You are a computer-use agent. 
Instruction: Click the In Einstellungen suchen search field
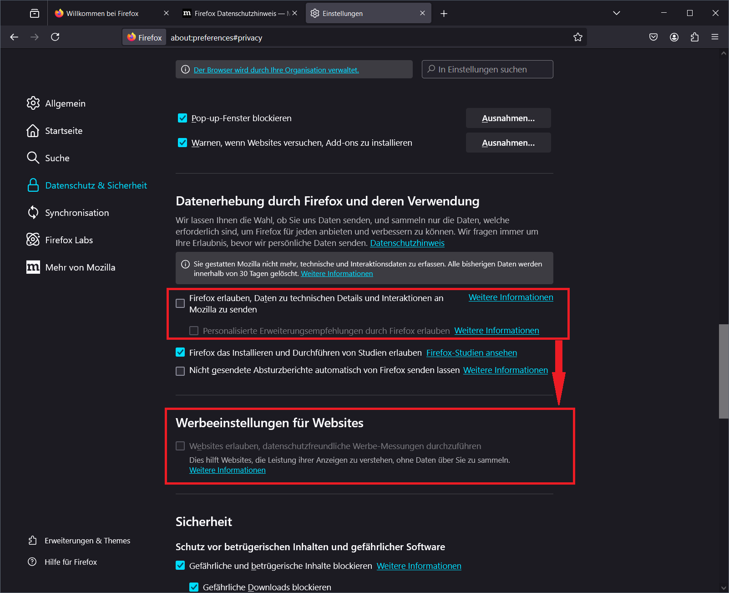point(487,69)
